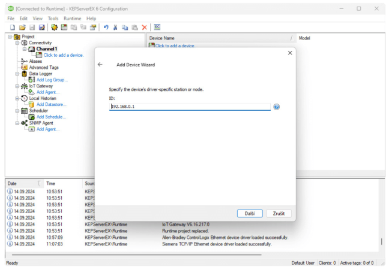Click the IoT Gateway tree icon
The height and width of the screenshot is (273, 389).
point(24,86)
